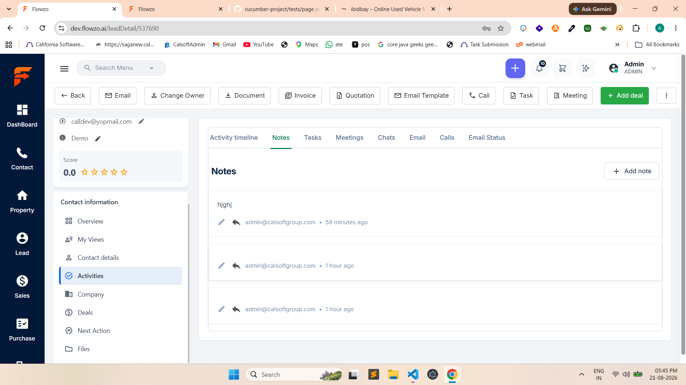The image size is (686, 385).
Task: Click the Add note button
Action: coord(631,171)
